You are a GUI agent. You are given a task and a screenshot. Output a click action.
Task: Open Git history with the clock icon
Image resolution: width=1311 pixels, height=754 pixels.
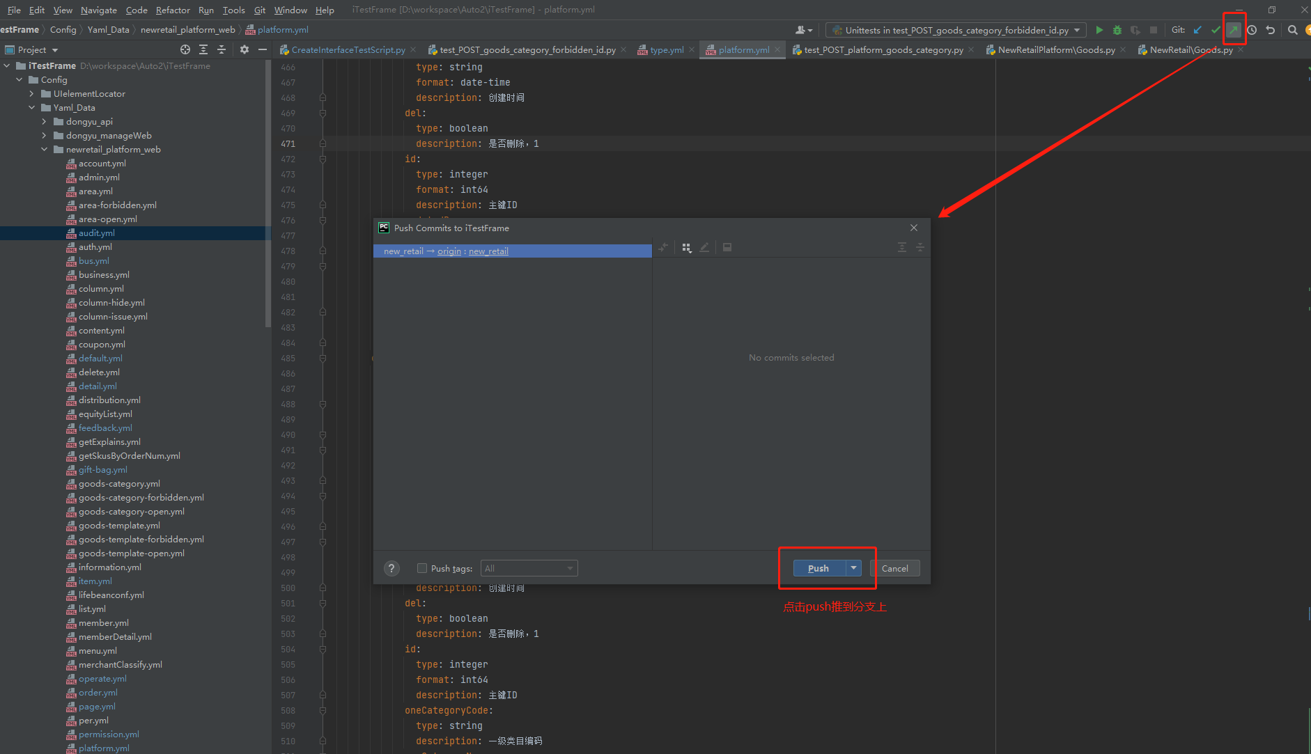(1252, 30)
